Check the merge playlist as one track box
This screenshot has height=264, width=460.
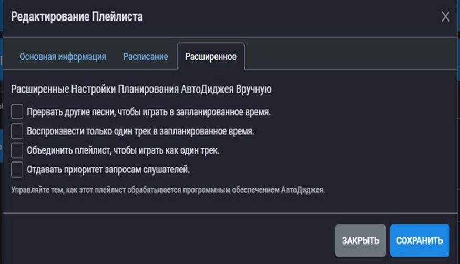click(x=17, y=150)
